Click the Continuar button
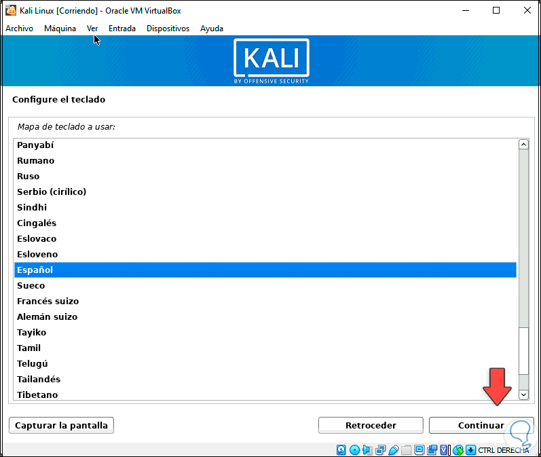 pyautogui.click(x=481, y=425)
